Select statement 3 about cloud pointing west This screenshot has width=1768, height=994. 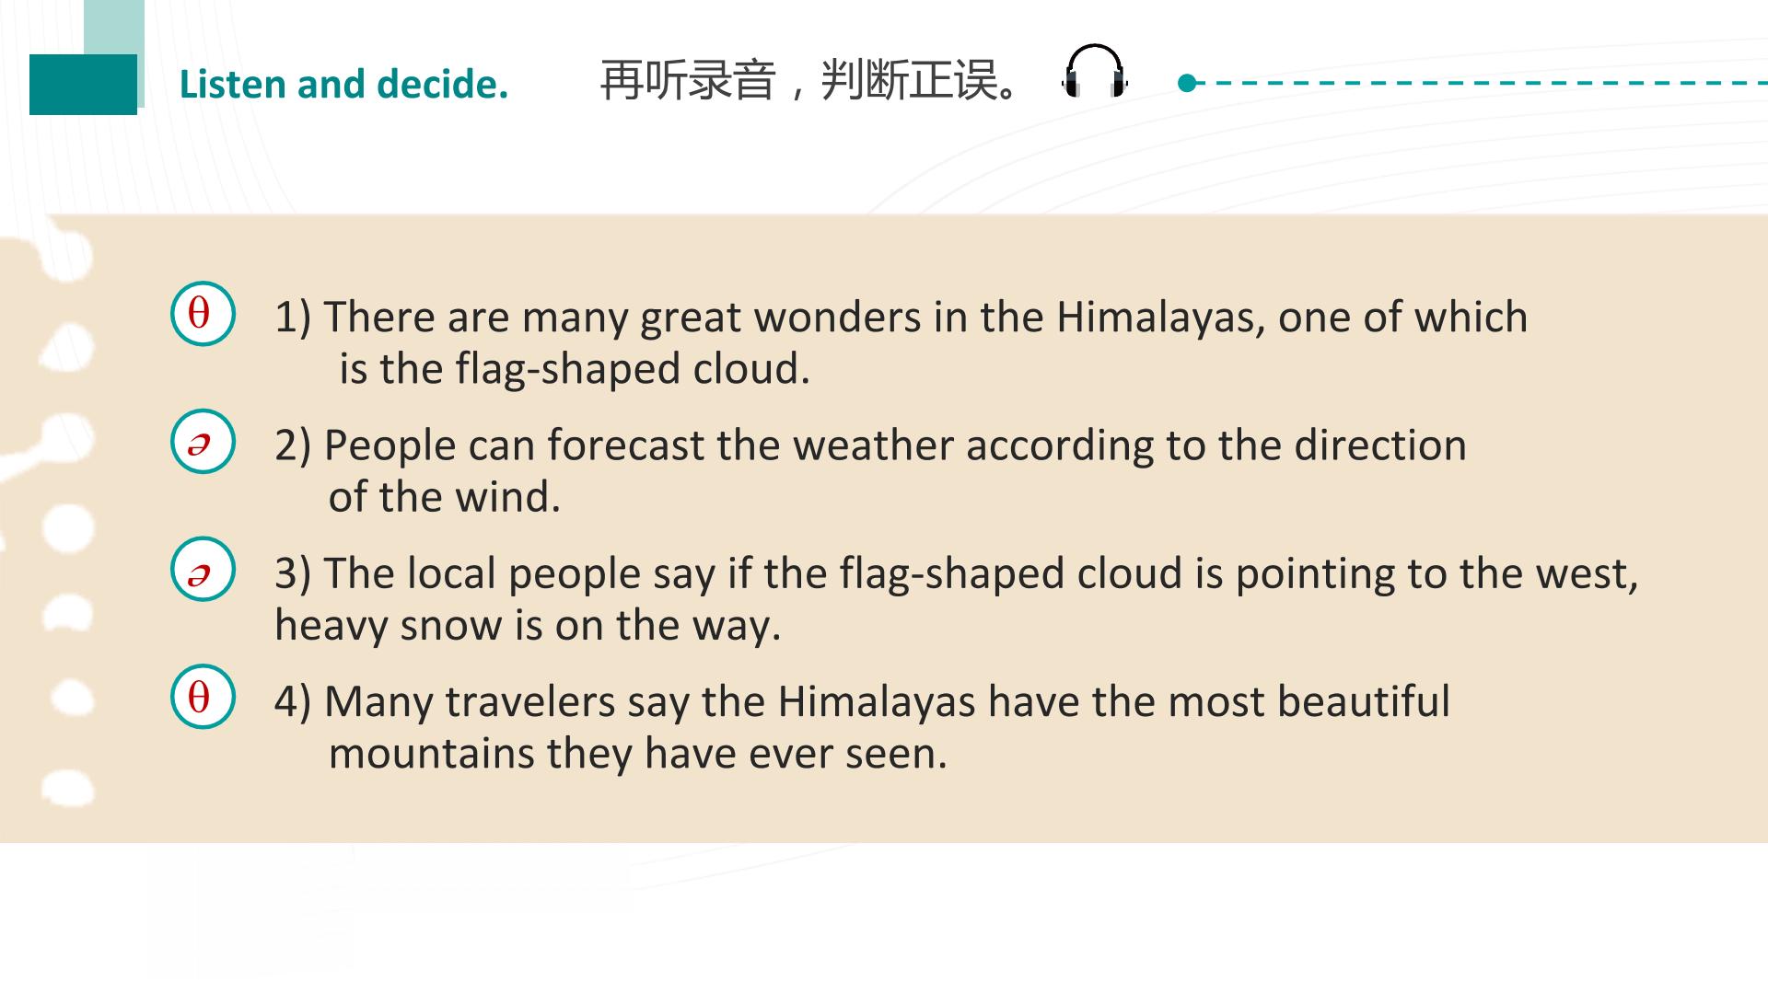pyautogui.click(x=957, y=598)
